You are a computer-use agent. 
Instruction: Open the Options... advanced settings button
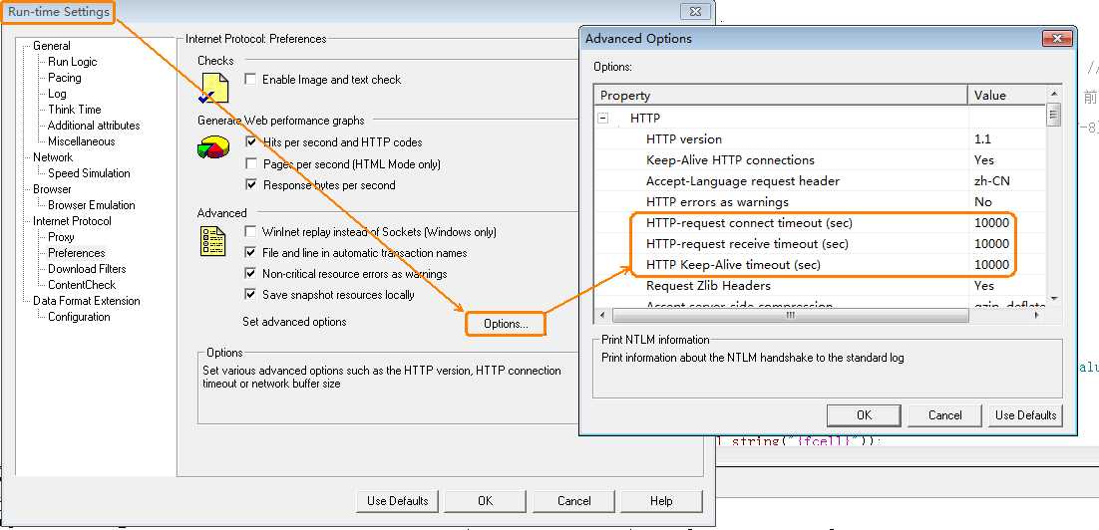506,324
